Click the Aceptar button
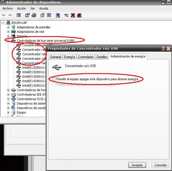172x171 pixels. point(137,165)
